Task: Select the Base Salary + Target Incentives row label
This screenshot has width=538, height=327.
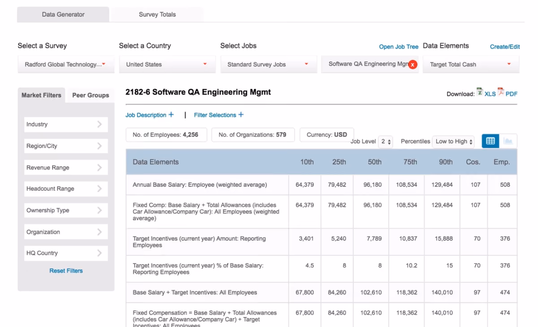Action: 195,293
